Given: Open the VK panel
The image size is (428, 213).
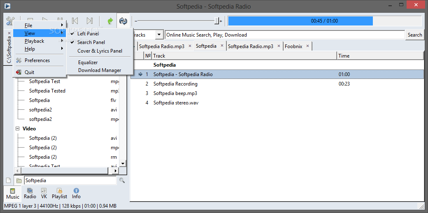Looking at the screenshot, I should click(x=44, y=193).
